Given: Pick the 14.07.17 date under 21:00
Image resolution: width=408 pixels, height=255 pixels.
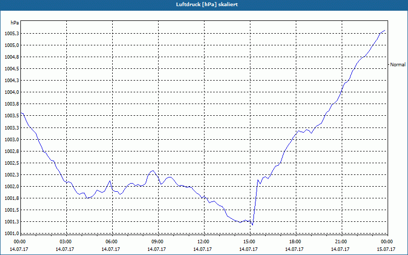Looking at the screenshot, I should coord(341,249).
